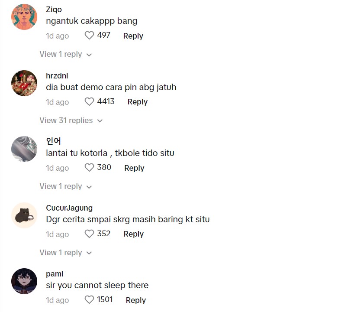
Task: Reply to Ziqo's comment
Action: tap(133, 36)
